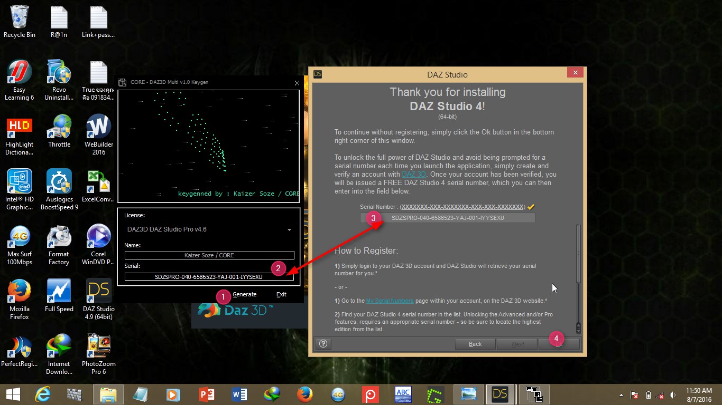Launch Format Factory shortcut
The height and width of the screenshot is (405, 722).
(x=59, y=245)
